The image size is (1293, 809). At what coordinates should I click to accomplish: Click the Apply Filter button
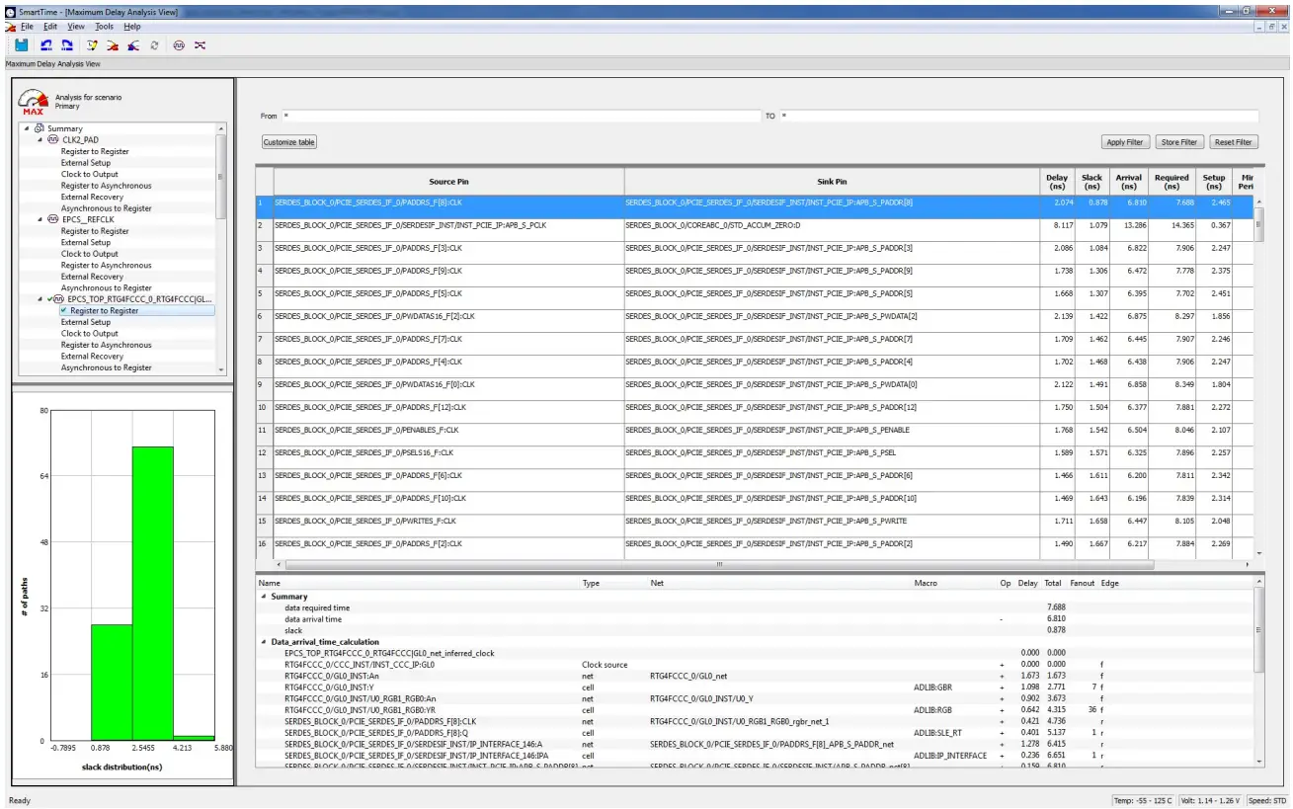point(1125,142)
